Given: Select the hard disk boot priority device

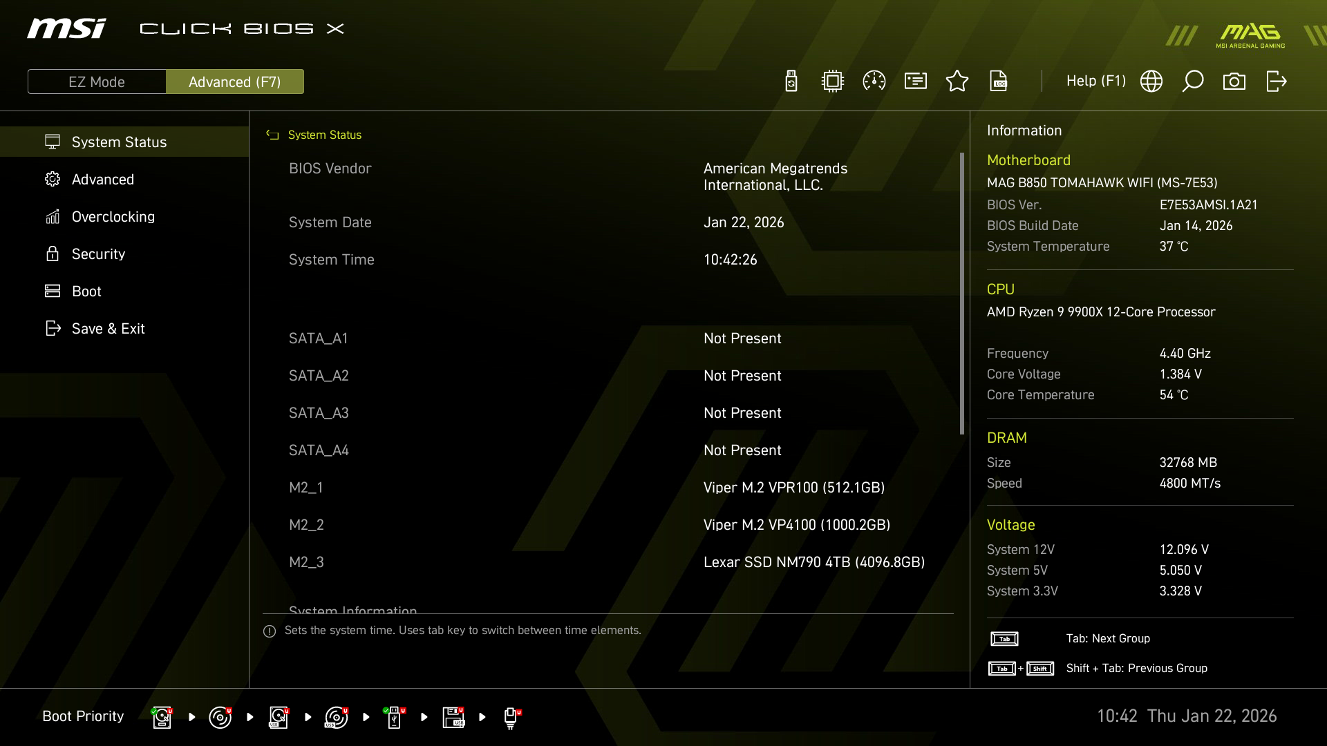Looking at the screenshot, I should (x=162, y=717).
